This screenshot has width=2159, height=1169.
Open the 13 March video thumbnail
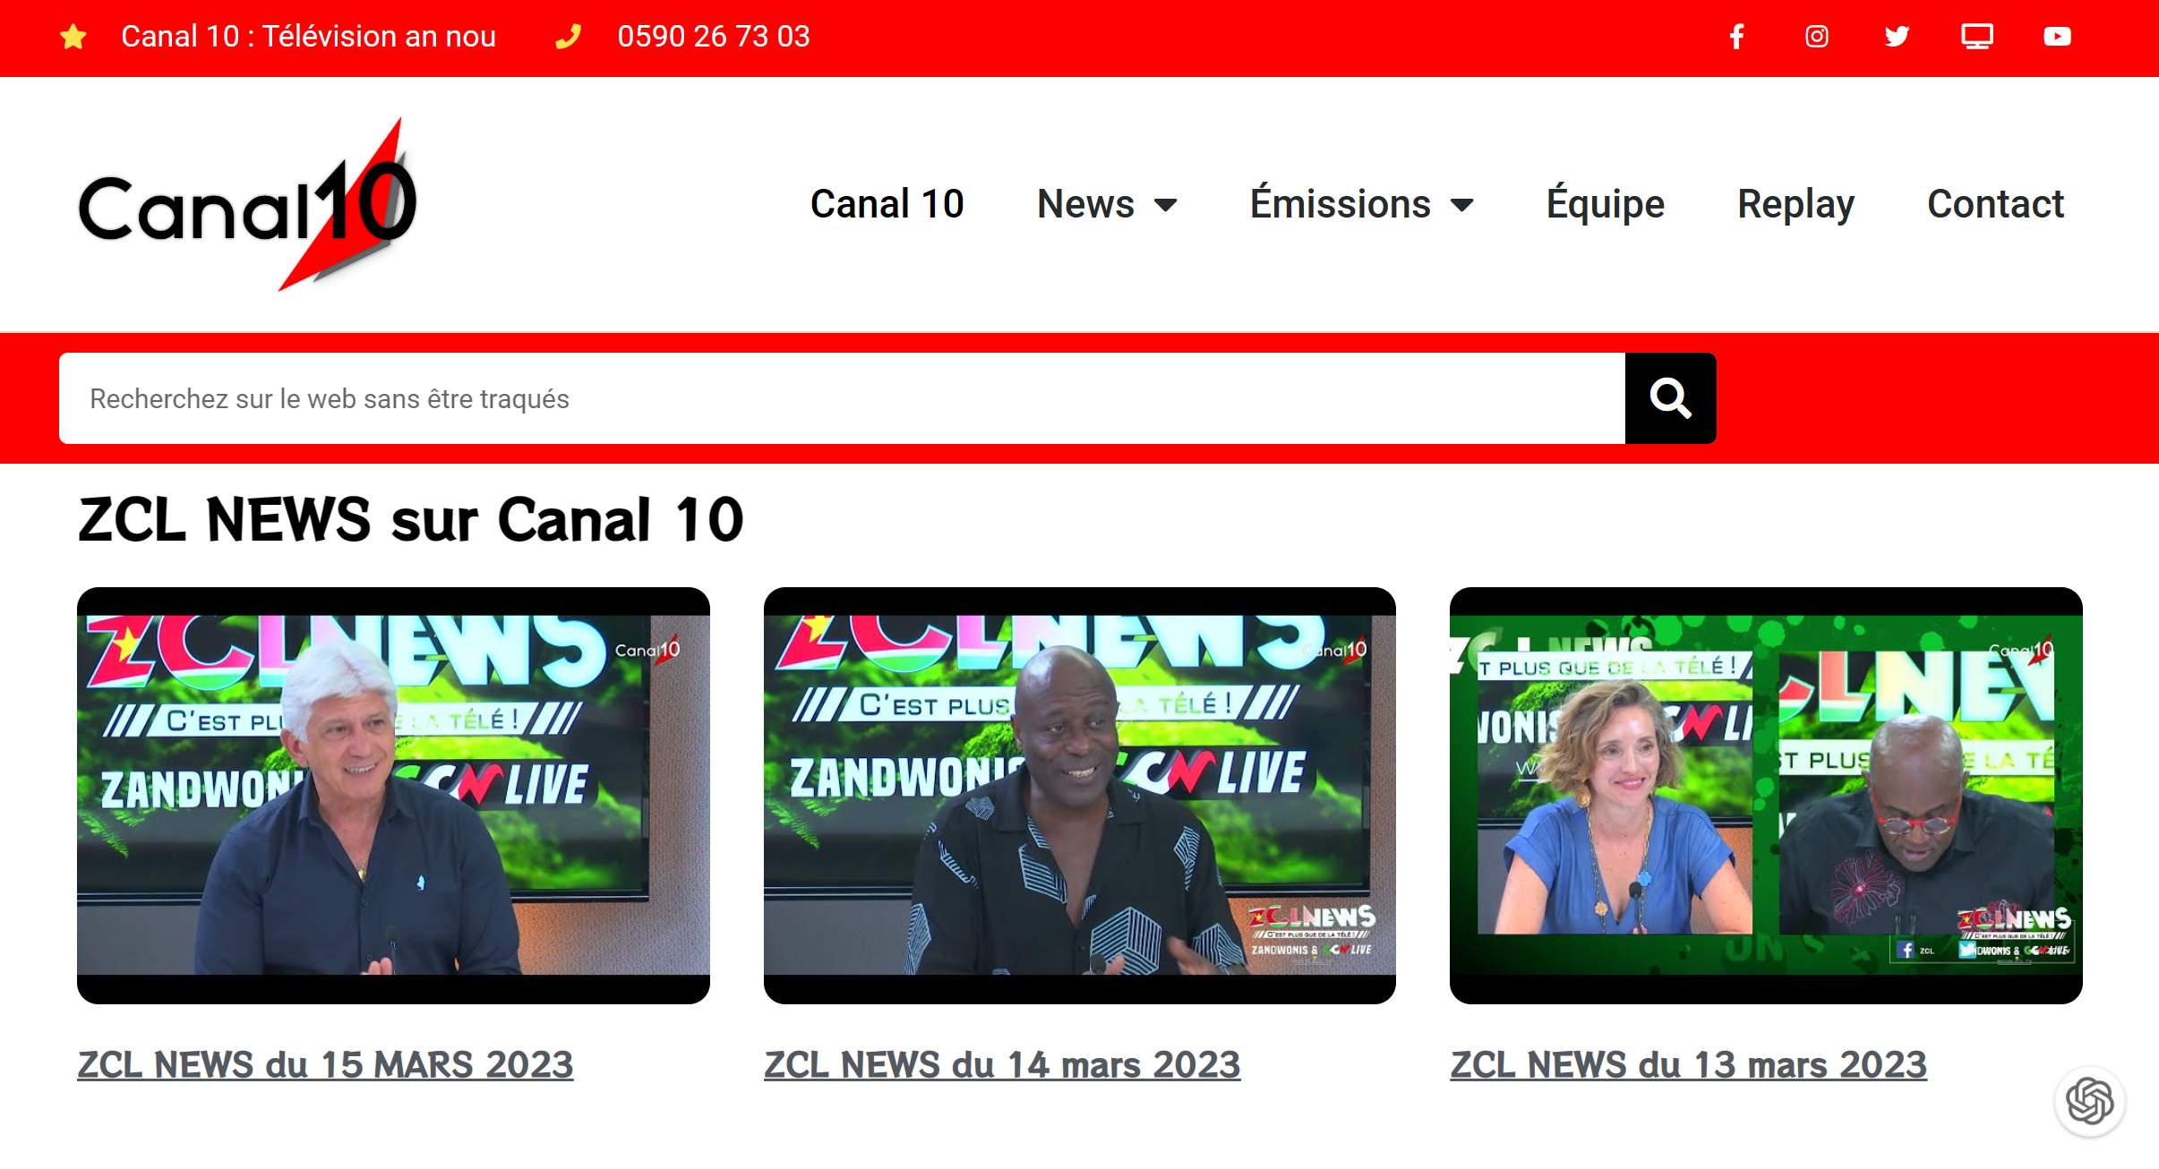click(1766, 796)
